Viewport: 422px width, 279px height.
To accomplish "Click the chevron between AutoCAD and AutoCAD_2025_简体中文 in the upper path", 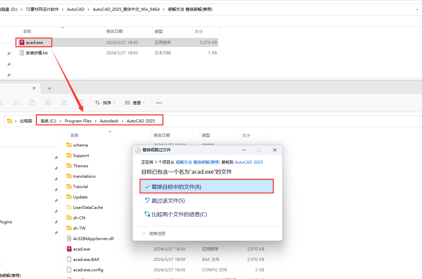I will (x=89, y=9).
